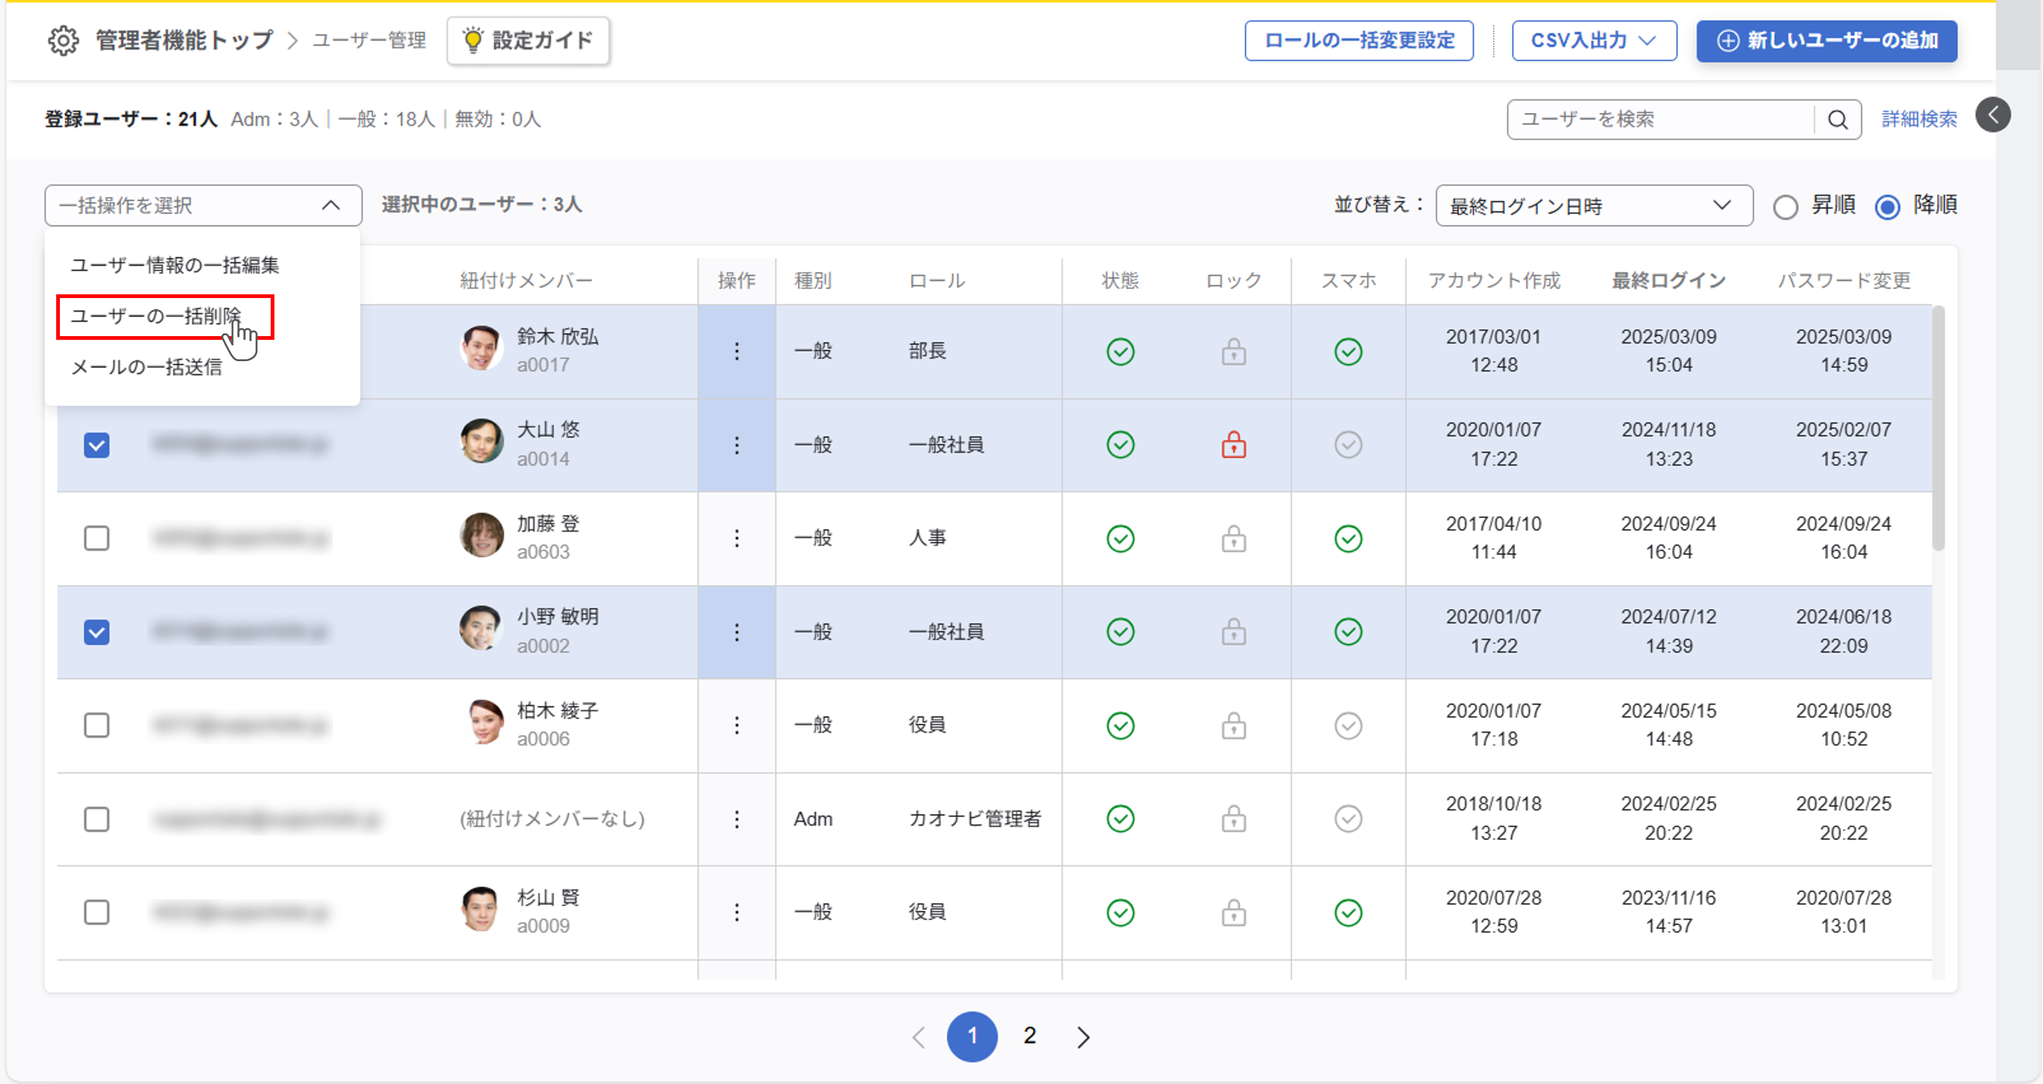Open the three-dot menu for the カオナビ管理者 row
The height and width of the screenshot is (1084, 2043).
[737, 819]
